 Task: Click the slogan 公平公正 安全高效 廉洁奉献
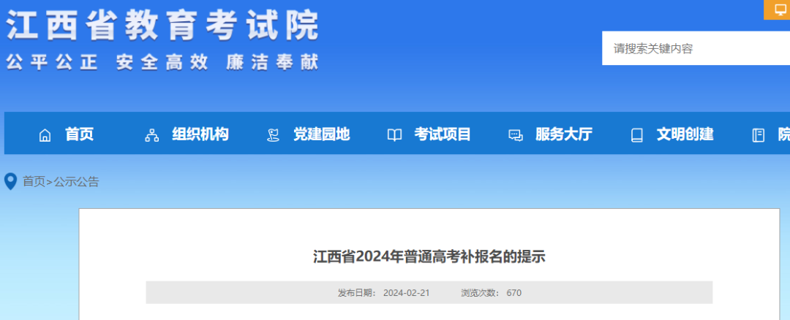coord(162,62)
